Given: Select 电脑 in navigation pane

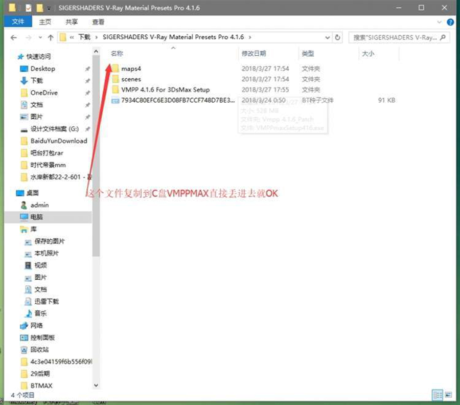Looking at the screenshot, I should (x=36, y=217).
